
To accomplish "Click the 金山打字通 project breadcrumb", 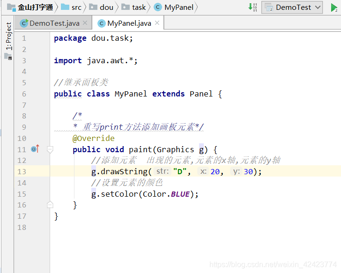I will tap(30, 7).
